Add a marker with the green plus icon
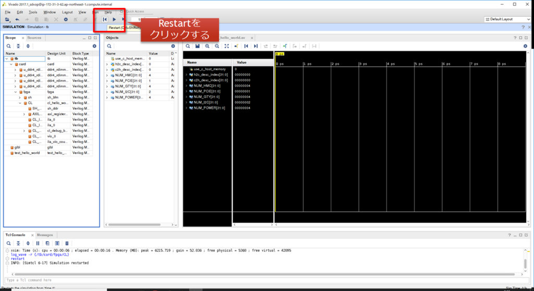534x291 pixels. pyautogui.click(x=285, y=46)
